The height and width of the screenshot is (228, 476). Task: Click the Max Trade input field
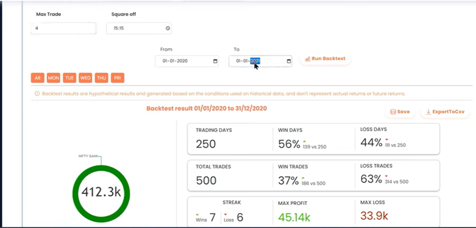click(63, 28)
